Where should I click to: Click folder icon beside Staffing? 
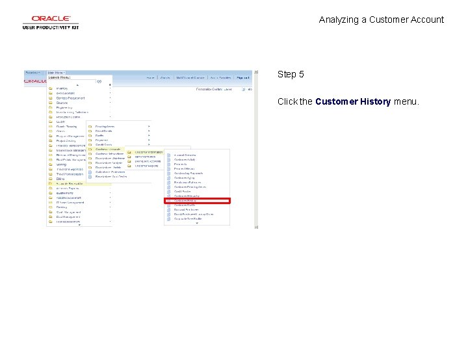coord(51,164)
